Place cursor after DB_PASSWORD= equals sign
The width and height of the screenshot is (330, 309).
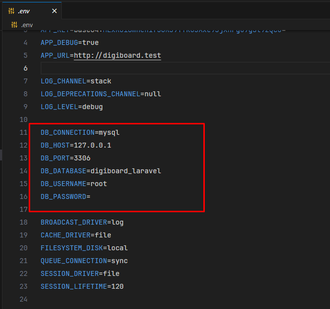coord(91,196)
